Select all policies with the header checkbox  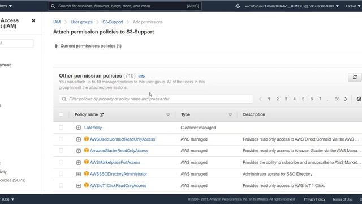click(x=61, y=114)
